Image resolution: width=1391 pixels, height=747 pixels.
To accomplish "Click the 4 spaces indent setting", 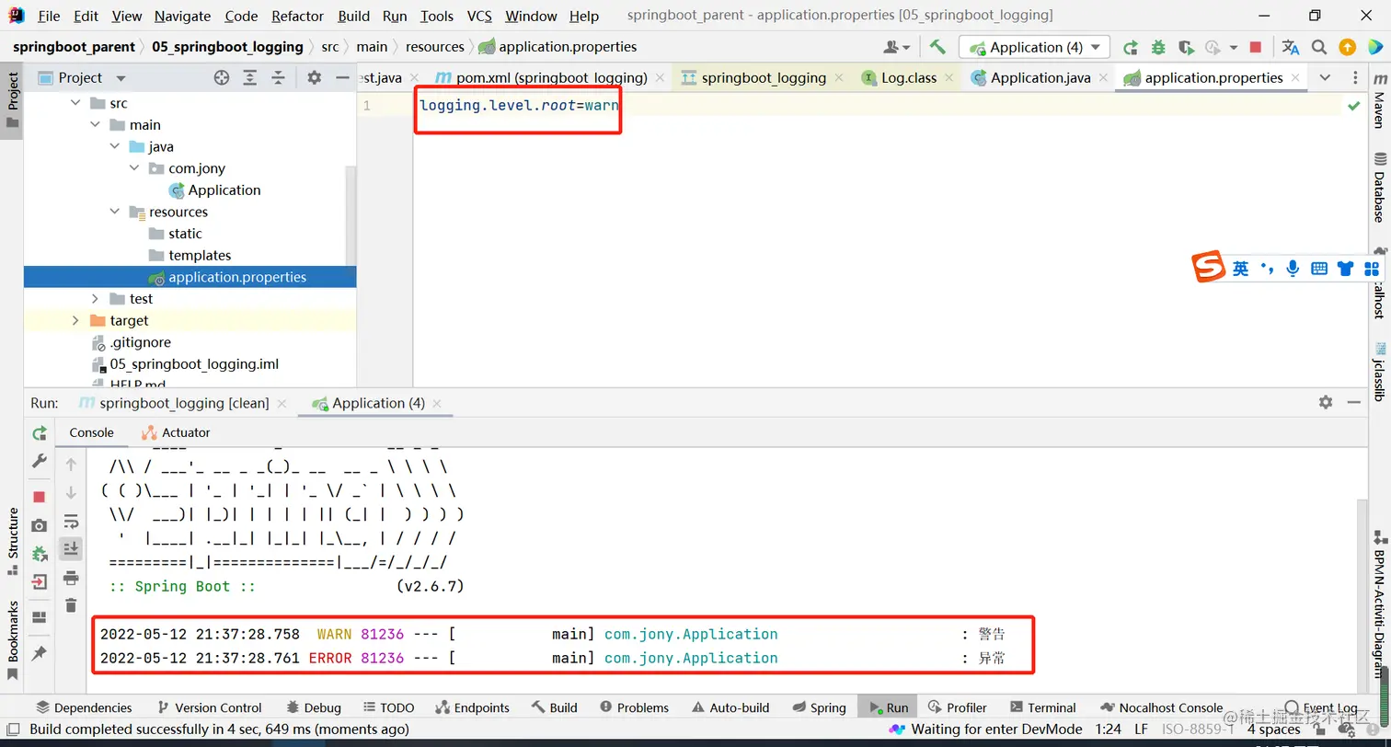I will pyautogui.click(x=1273, y=730).
